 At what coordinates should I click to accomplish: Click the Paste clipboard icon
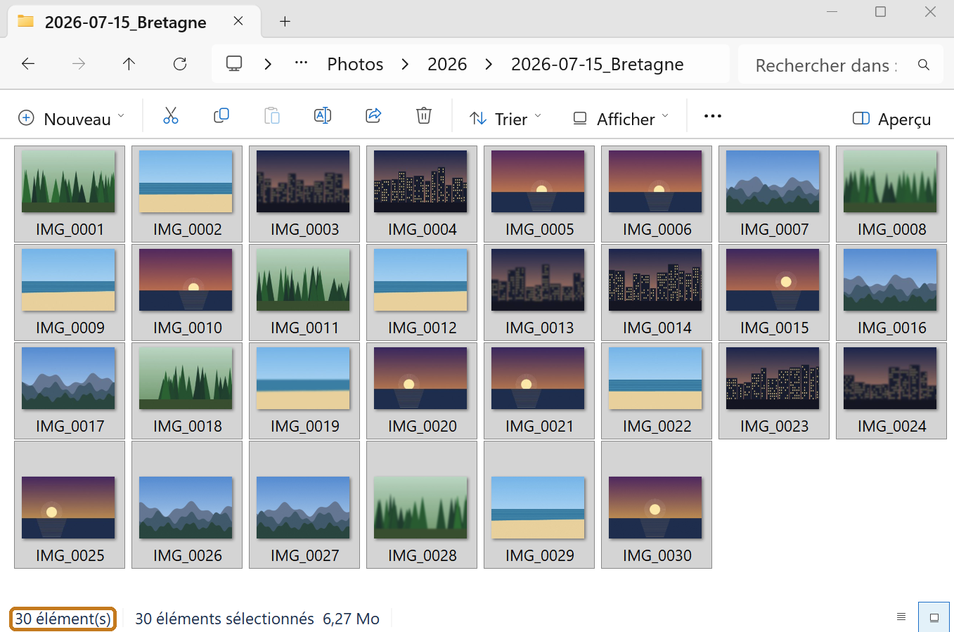(x=272, y=116)
